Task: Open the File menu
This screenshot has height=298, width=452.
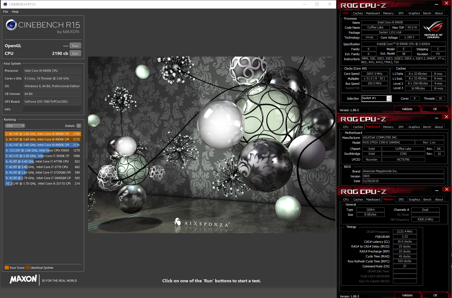Action: (6, 12)
